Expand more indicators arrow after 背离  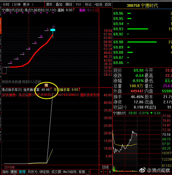[89, 172]
